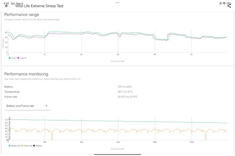Image resolution: width=235 pixels, height=156 pixels.
Task: Tap the Temperature row in monitoring stats
Action: point(12,92)
